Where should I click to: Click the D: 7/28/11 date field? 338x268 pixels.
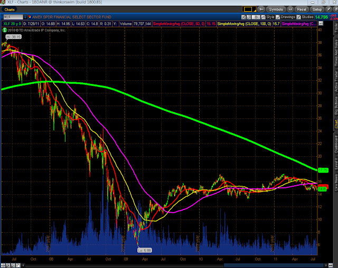(31, 24)
